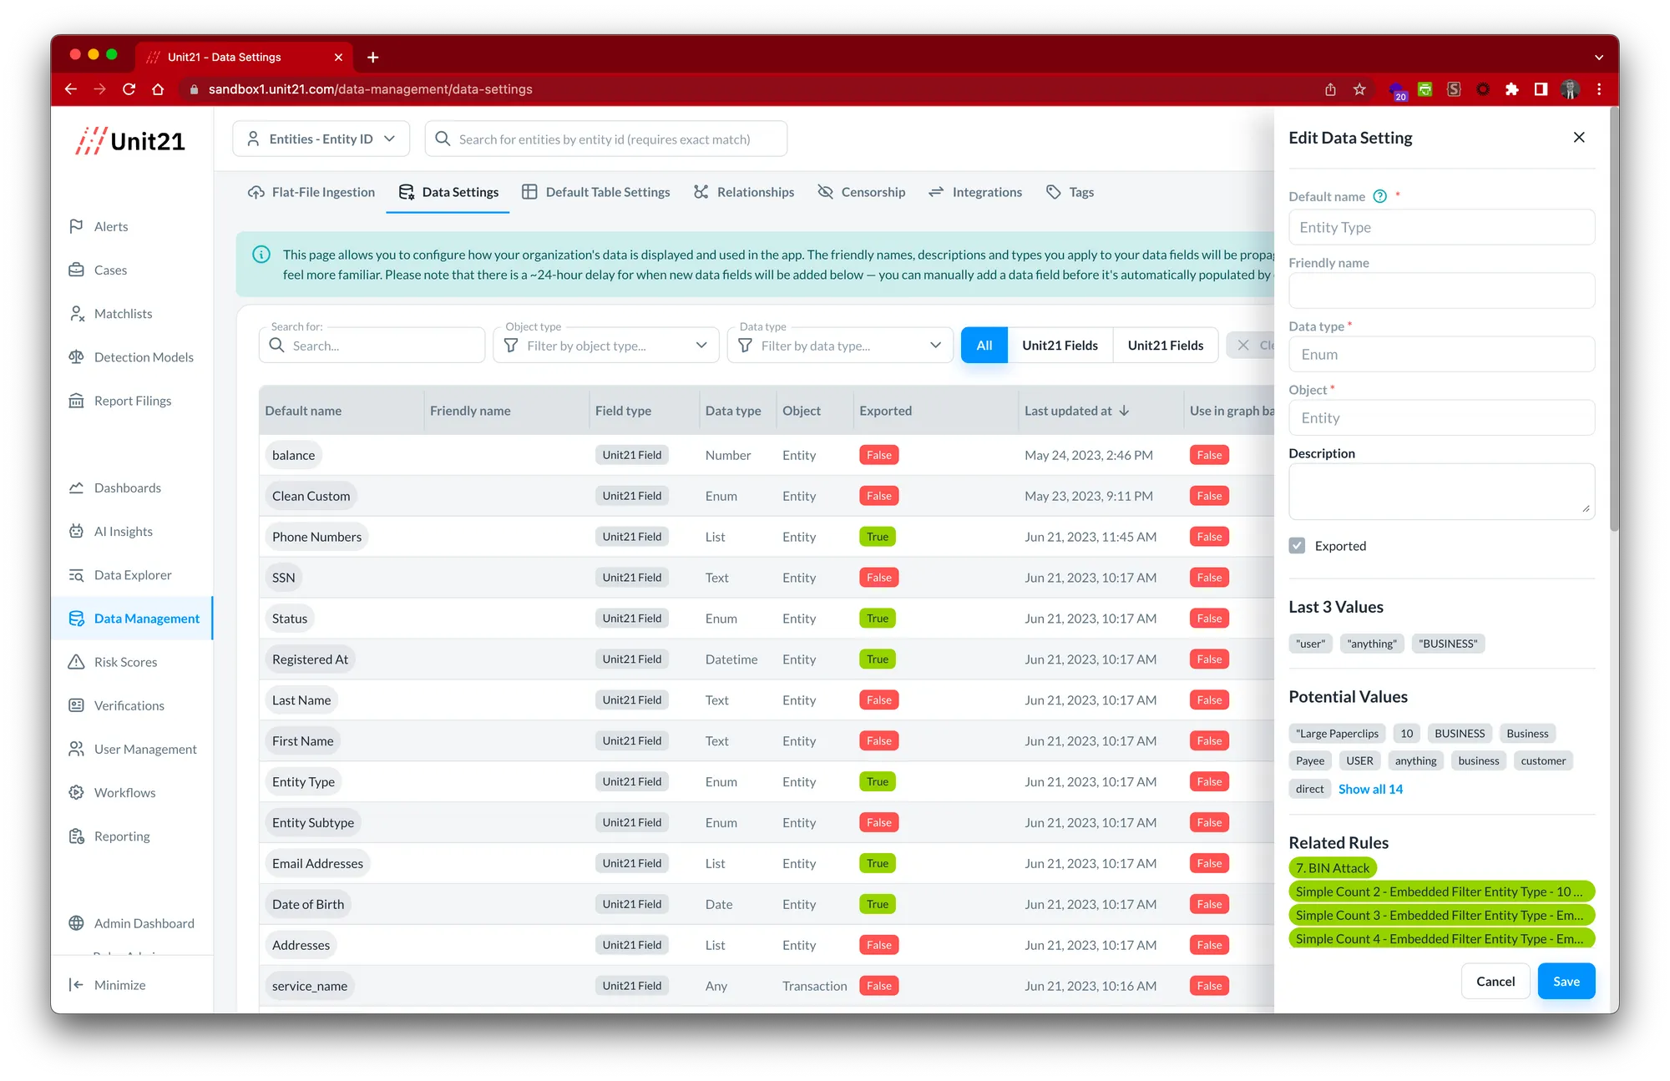This screenshot has width=1670, height=1081.
Task: Uncheck the Exported checkbox
Action: [1297, 546]
